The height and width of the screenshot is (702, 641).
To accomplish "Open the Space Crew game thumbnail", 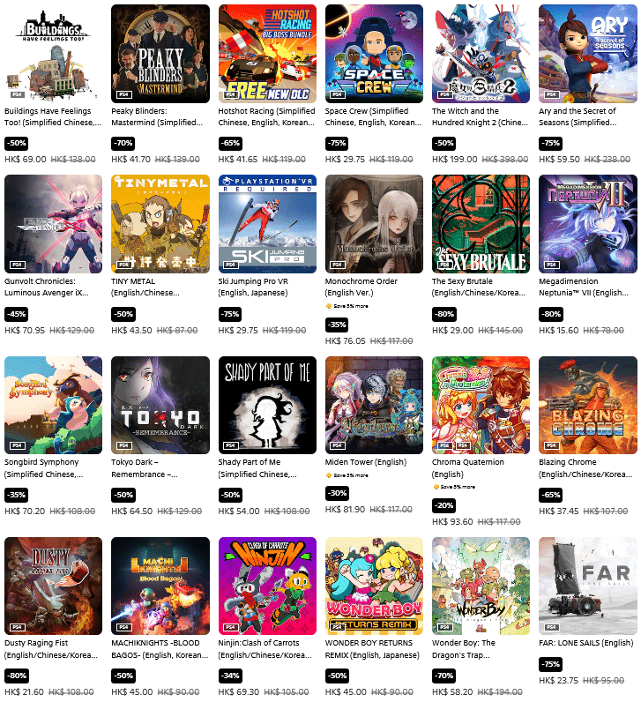I will [374, 54].
